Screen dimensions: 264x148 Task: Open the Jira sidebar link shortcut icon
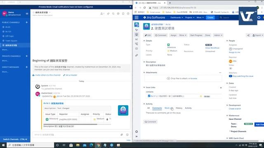point(137,55)
